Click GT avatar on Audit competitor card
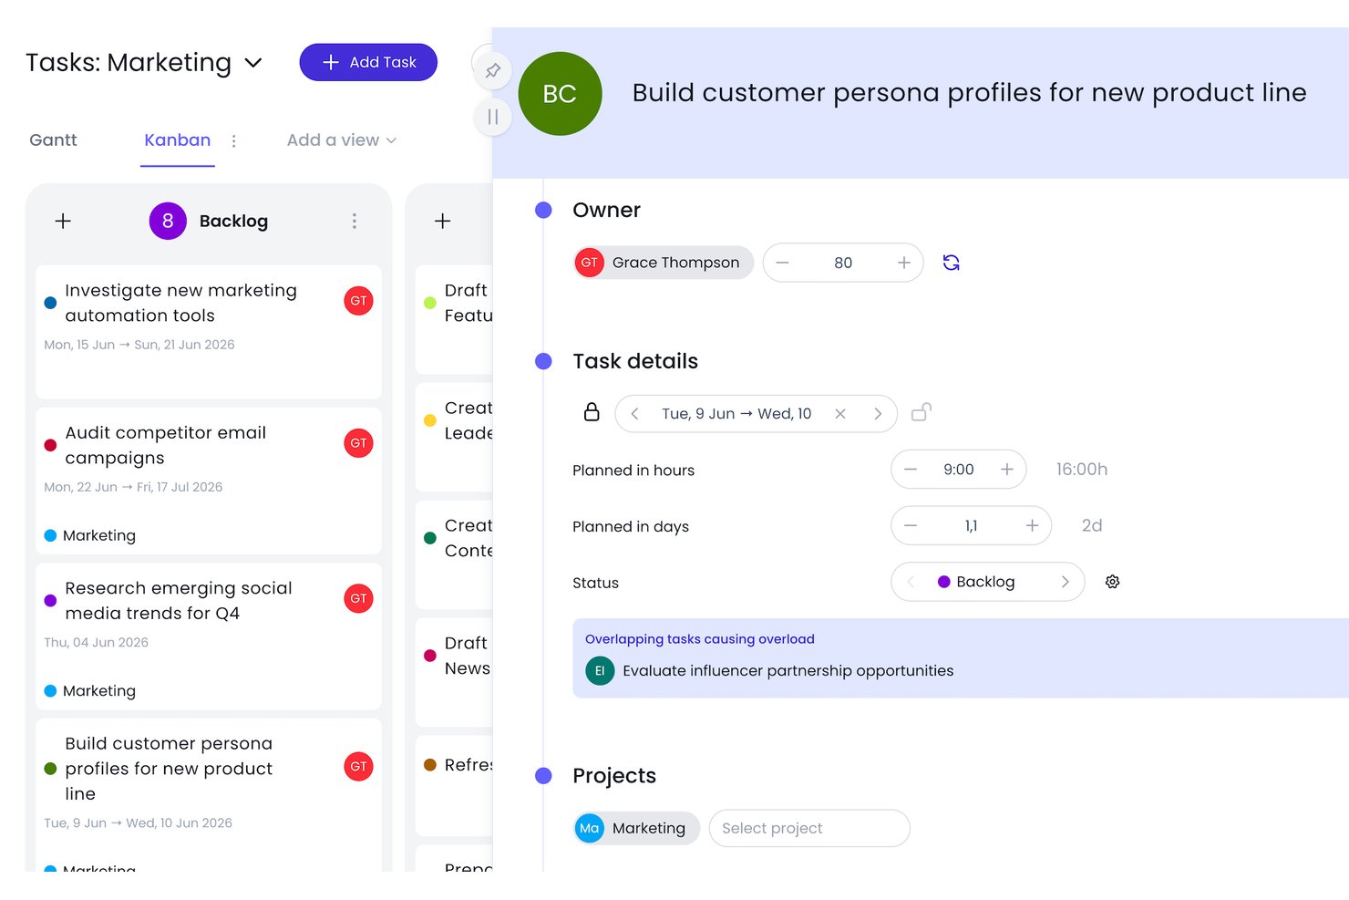The width and height of the screenshot is (1349, 900). (358, 443)
